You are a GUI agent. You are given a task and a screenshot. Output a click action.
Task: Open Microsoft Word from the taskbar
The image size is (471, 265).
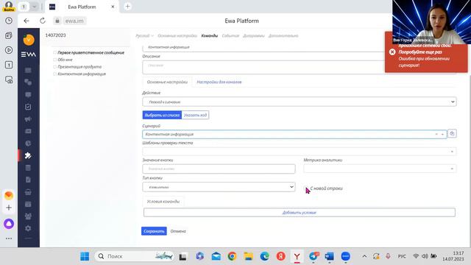(x=329, y=256)
